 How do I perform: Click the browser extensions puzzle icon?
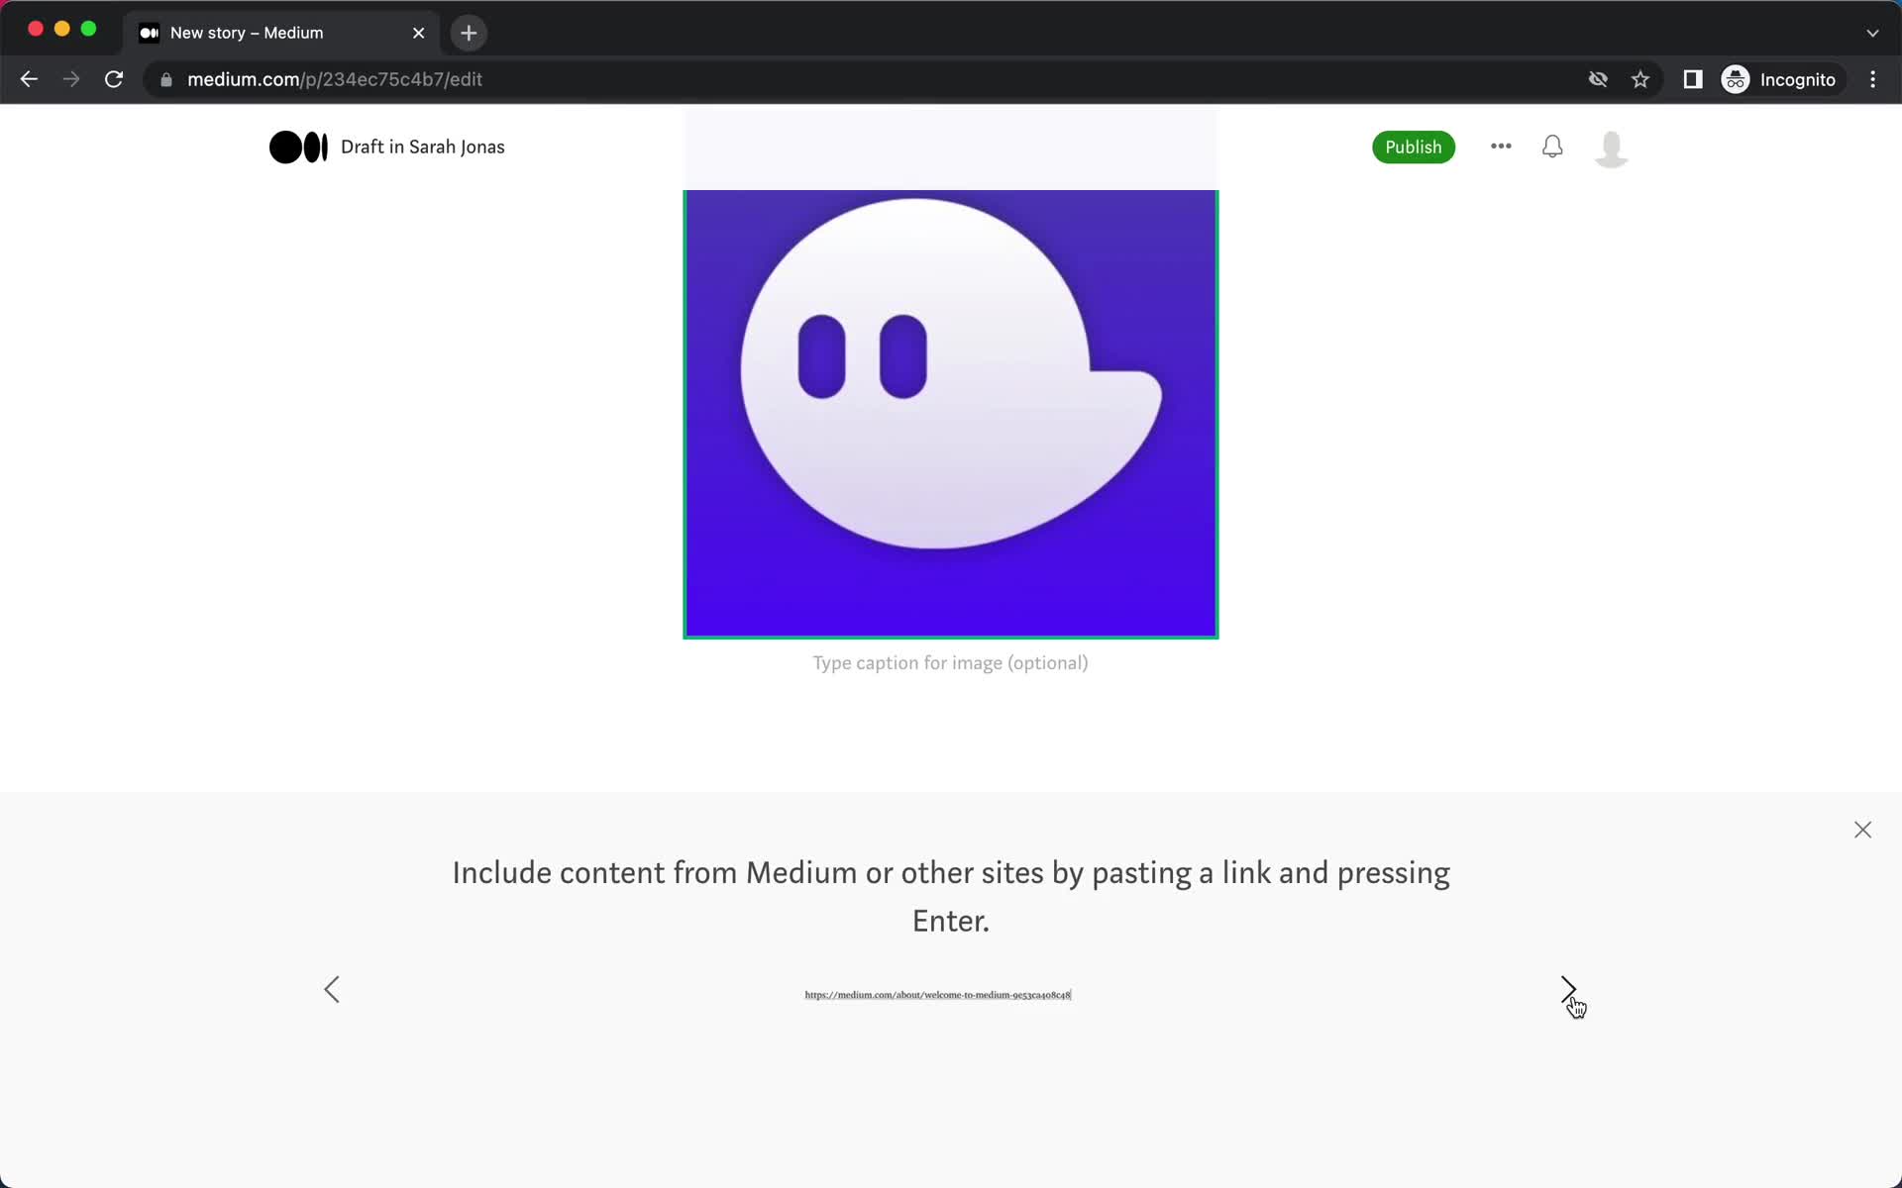pyautogui.click(x=1691, y=79)
